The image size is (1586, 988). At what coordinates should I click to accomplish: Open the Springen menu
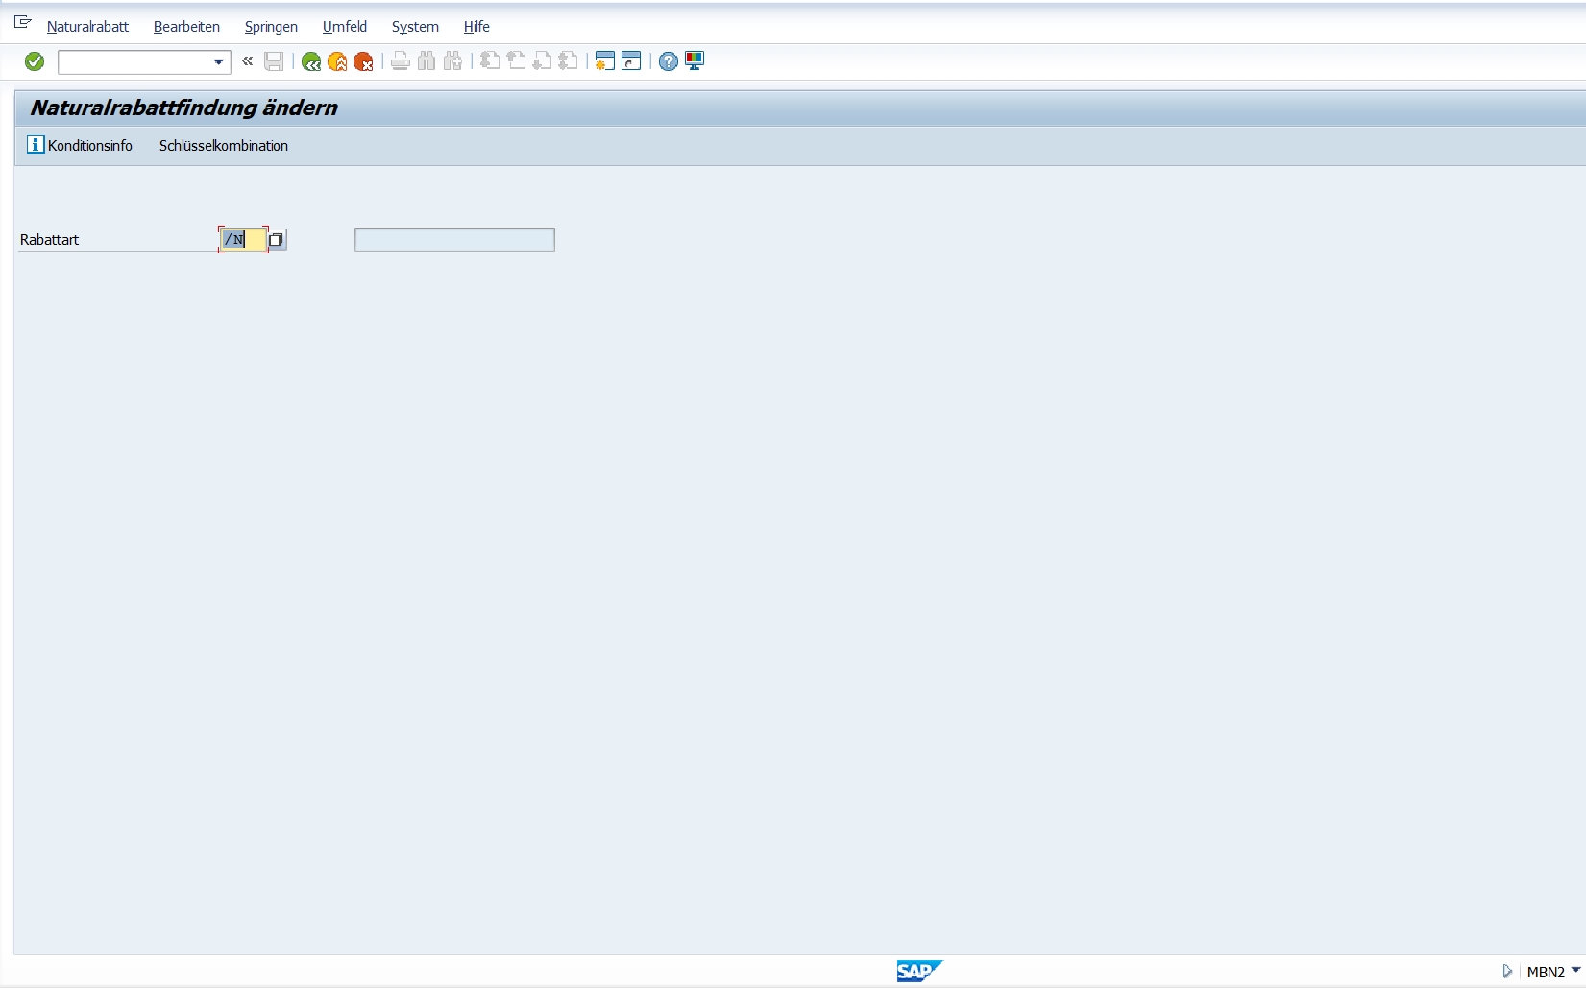[x=271, y=27]
